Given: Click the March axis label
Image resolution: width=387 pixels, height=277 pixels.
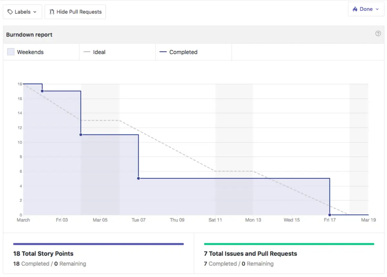Looking at the screenshot, I should pos(23,220).
